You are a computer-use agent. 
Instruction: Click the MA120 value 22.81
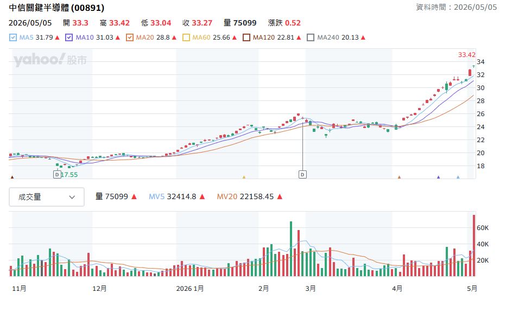pyautogui.click(x=286, y=37)
